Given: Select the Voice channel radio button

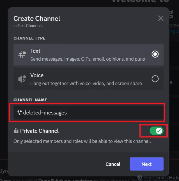Looking at the screenshot, I should [155, 79].
